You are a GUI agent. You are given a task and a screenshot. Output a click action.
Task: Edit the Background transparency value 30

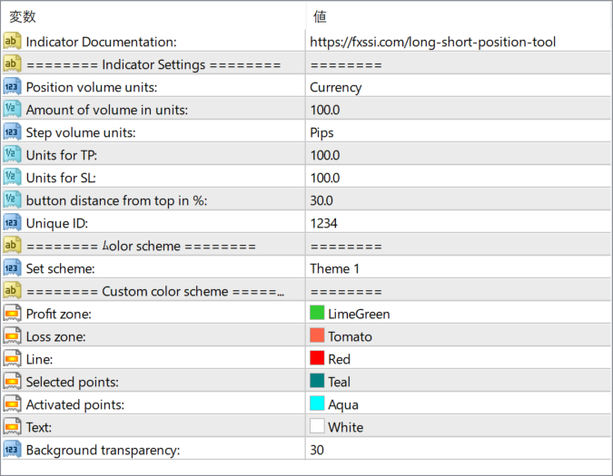317,450
